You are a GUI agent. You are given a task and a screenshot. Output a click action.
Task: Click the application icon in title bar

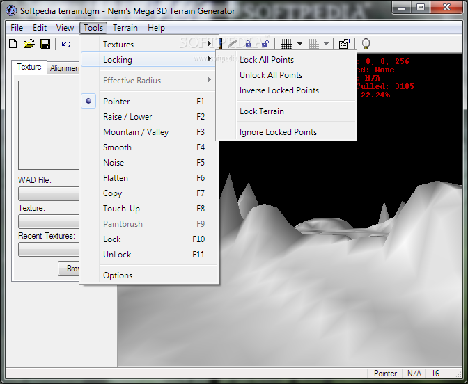11,10
